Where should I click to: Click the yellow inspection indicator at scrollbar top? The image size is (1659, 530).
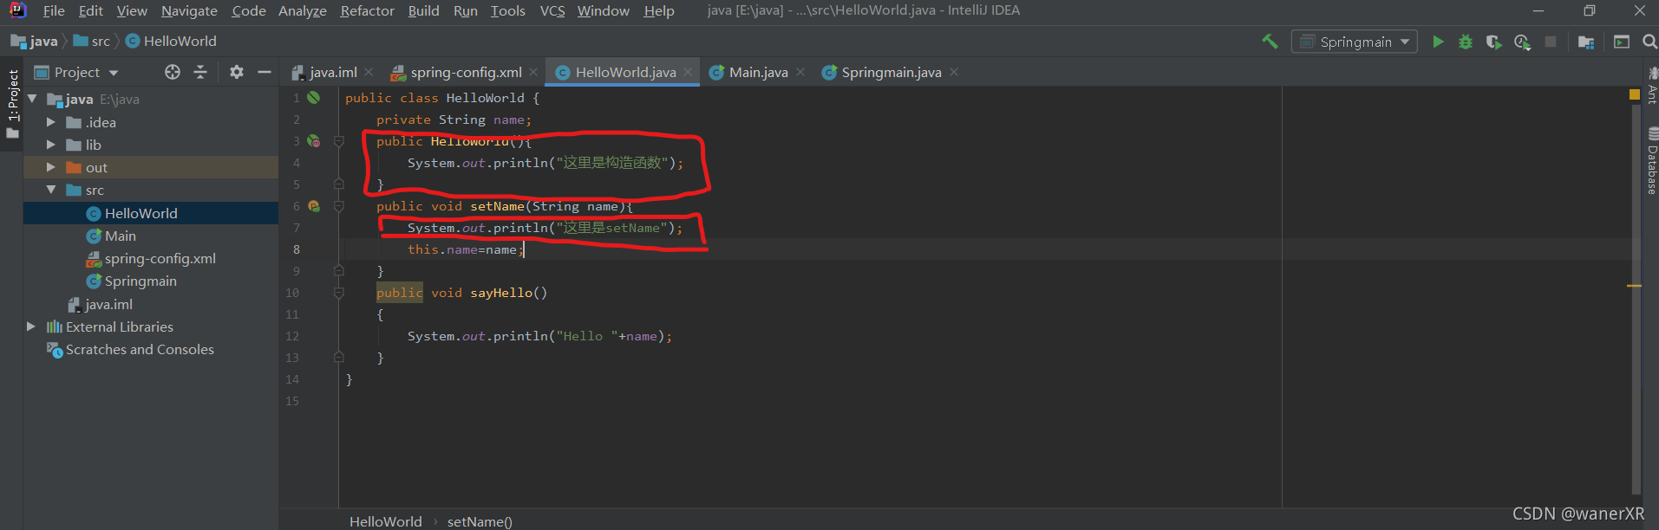[1635, 94]
